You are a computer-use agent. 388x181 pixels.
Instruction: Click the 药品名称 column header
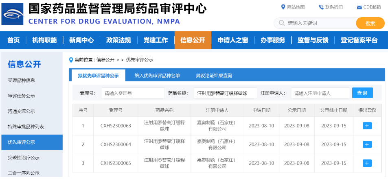click(164, 110)
